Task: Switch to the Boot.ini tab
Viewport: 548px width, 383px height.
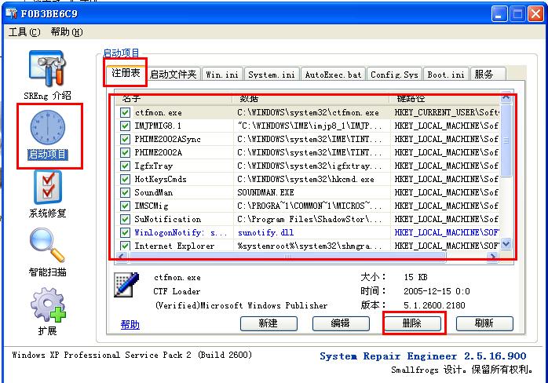Action: coord(446,74)
